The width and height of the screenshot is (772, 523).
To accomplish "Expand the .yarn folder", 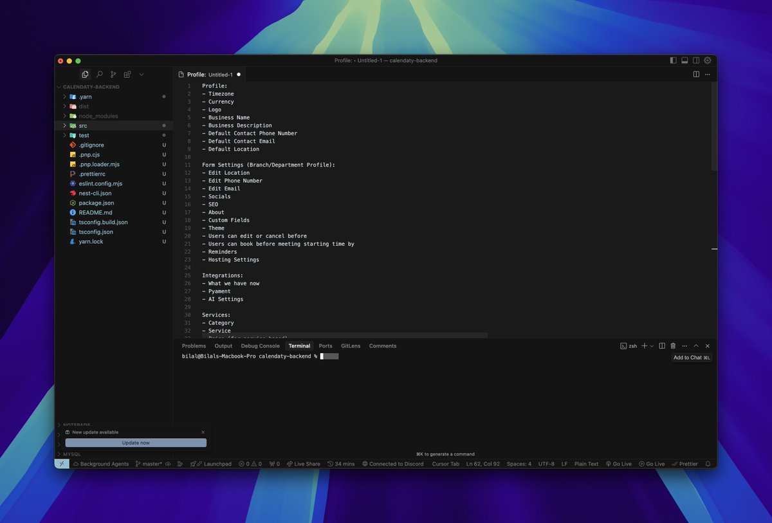I will [85, 96].
